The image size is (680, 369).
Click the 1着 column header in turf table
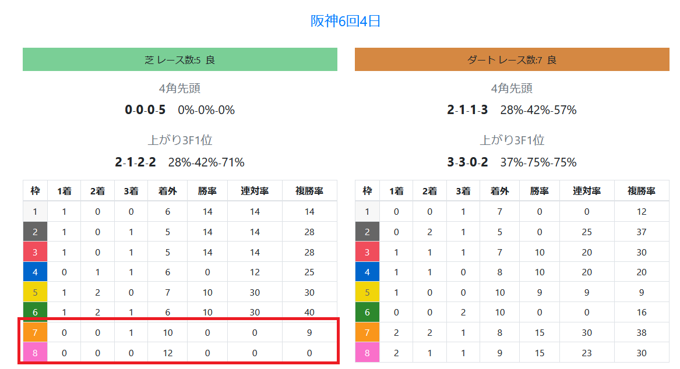64,191
